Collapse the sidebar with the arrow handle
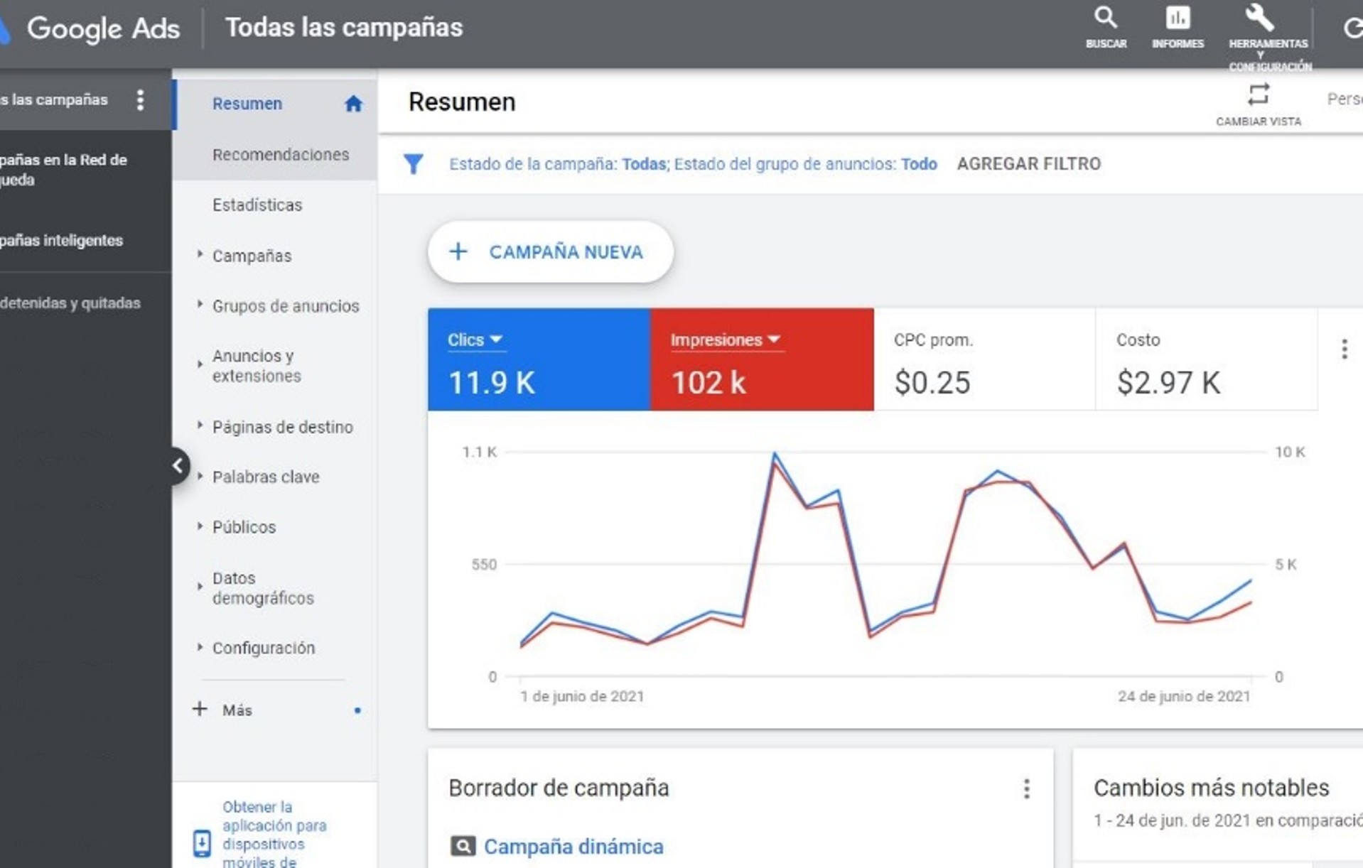This screenshot has width=1363, height=868. [177, 466]
